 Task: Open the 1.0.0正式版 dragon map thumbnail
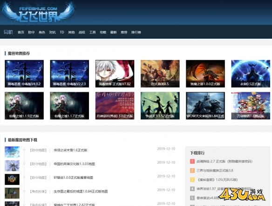click(205, 74)
